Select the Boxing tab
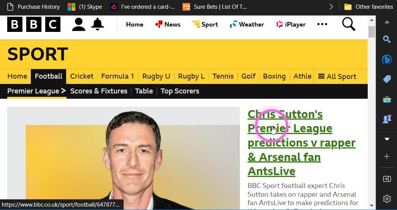 pos(274,76)
